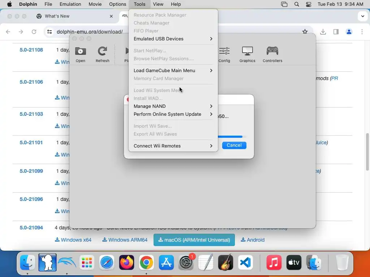
Task: Open version 5.0-21108 link
Action: click(31, 50)
